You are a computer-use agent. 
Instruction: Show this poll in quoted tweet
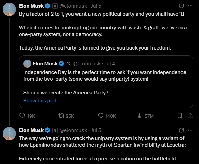click(x=39, y=101)
